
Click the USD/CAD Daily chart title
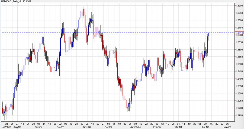pyautogui.click(x=16, y=1)
